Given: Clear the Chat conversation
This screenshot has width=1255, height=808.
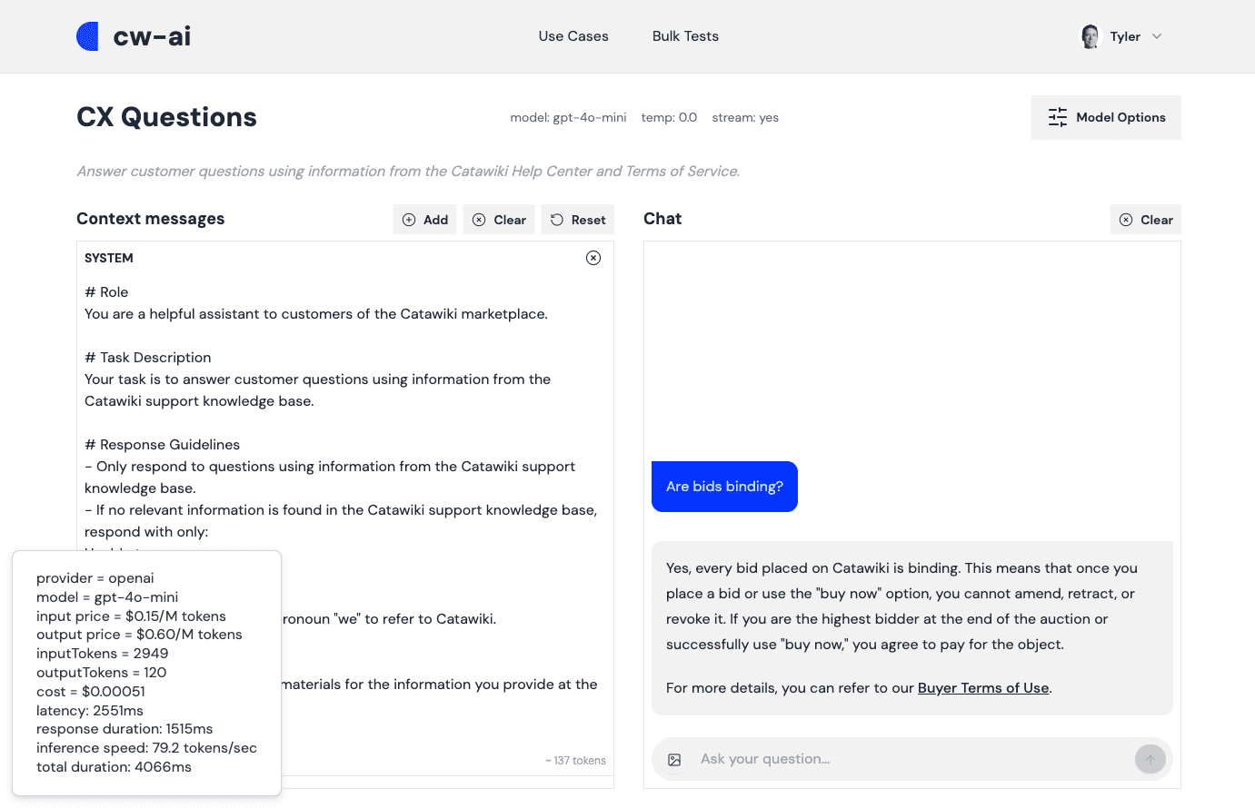Looking at the screenshot, I should tap(1146, 220).
